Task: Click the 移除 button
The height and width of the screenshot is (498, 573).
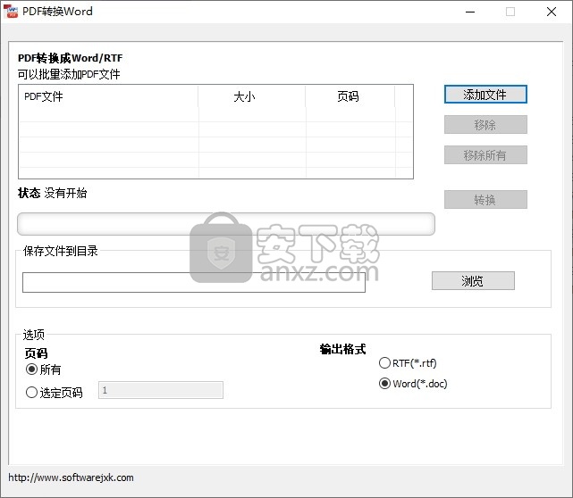Action: pyautogui.click(x=485, y=125)
